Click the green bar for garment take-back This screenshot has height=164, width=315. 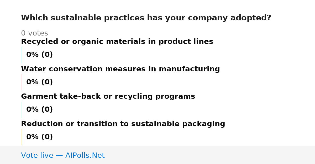(x=21, y=110)
